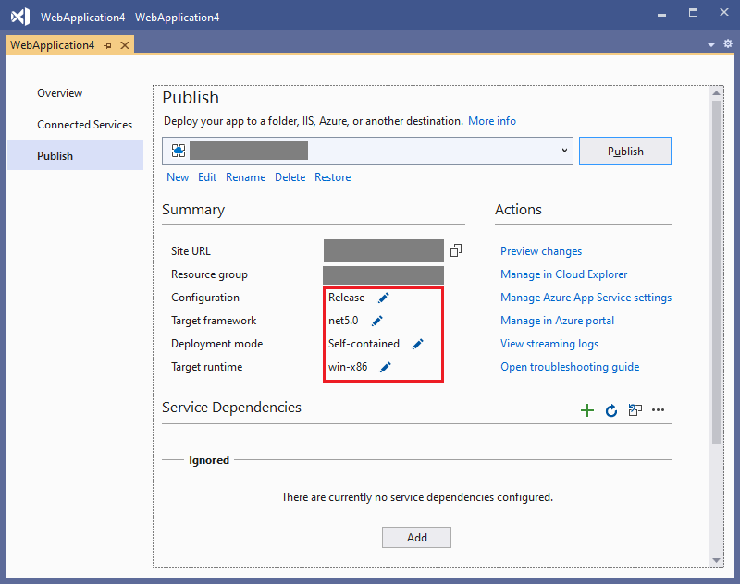
Task: Click the Resource group label
Action: (x=209, y=274)
